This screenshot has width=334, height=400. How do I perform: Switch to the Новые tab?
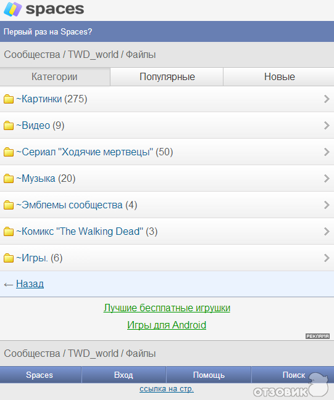[279, 77]
